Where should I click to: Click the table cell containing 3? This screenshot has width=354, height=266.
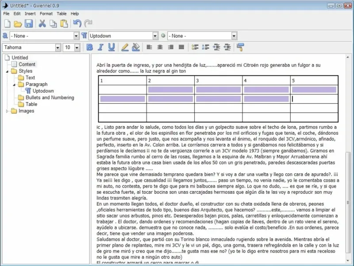click(x=218, y=81)
